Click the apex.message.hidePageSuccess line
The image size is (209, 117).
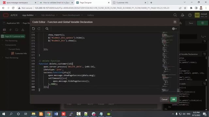[71, 81]
